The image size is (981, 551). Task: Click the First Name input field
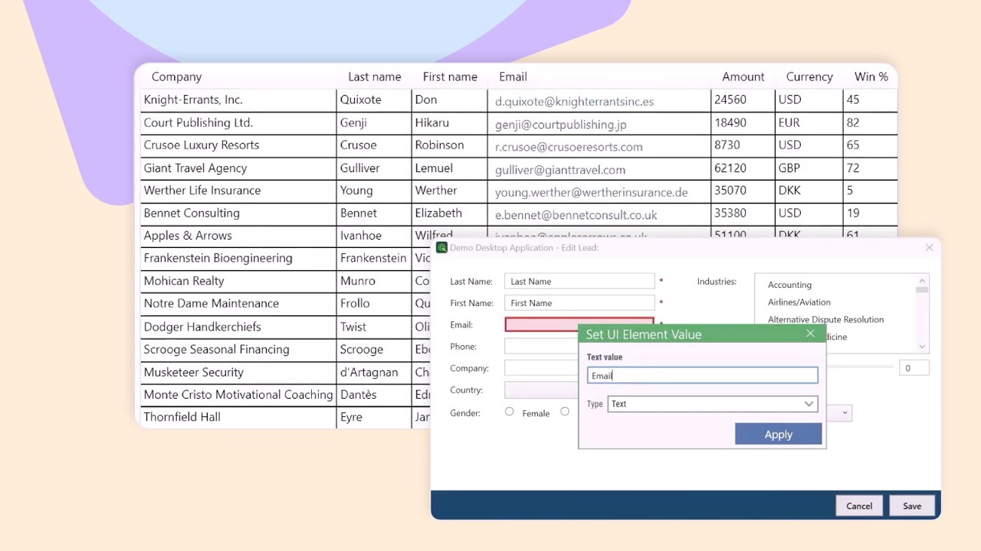pyautogui.click(x=579, y=303)
